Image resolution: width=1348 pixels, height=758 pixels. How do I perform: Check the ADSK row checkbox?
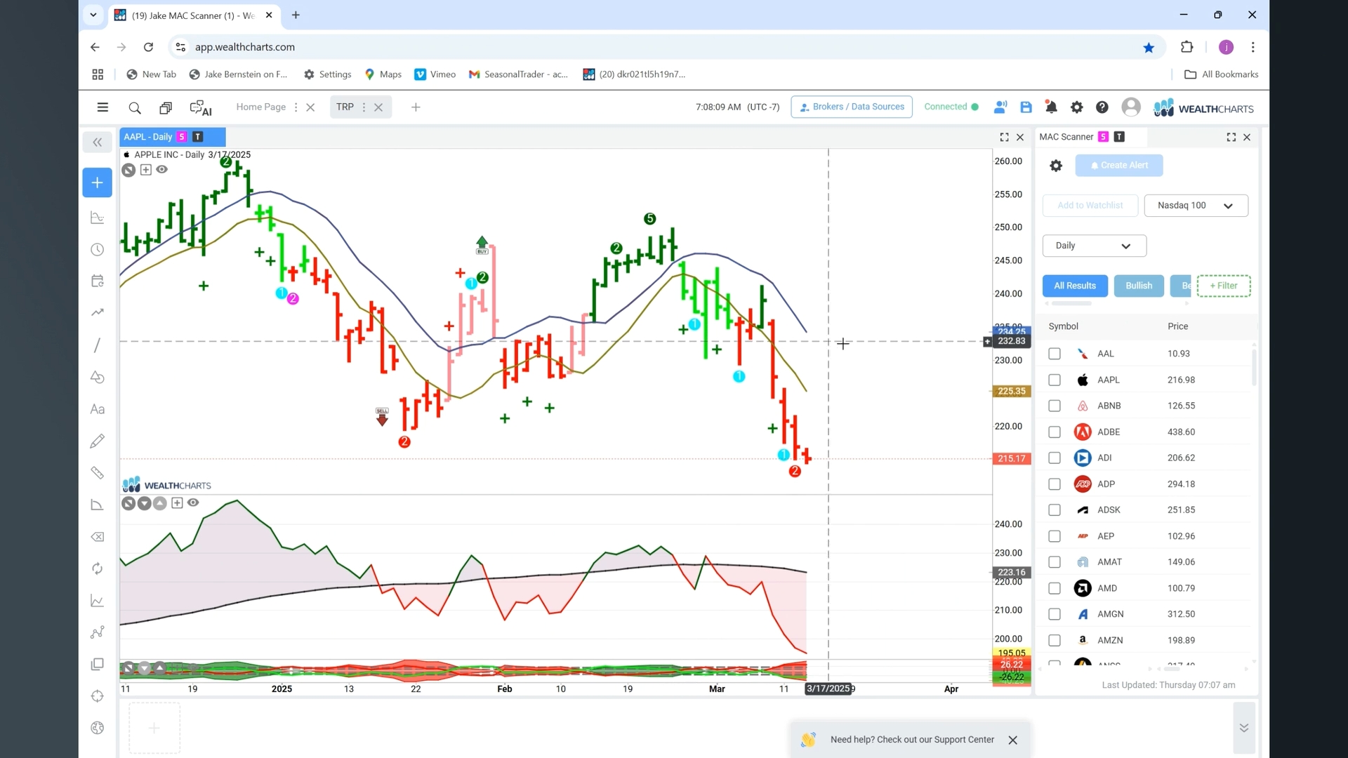coord(1054,510)
